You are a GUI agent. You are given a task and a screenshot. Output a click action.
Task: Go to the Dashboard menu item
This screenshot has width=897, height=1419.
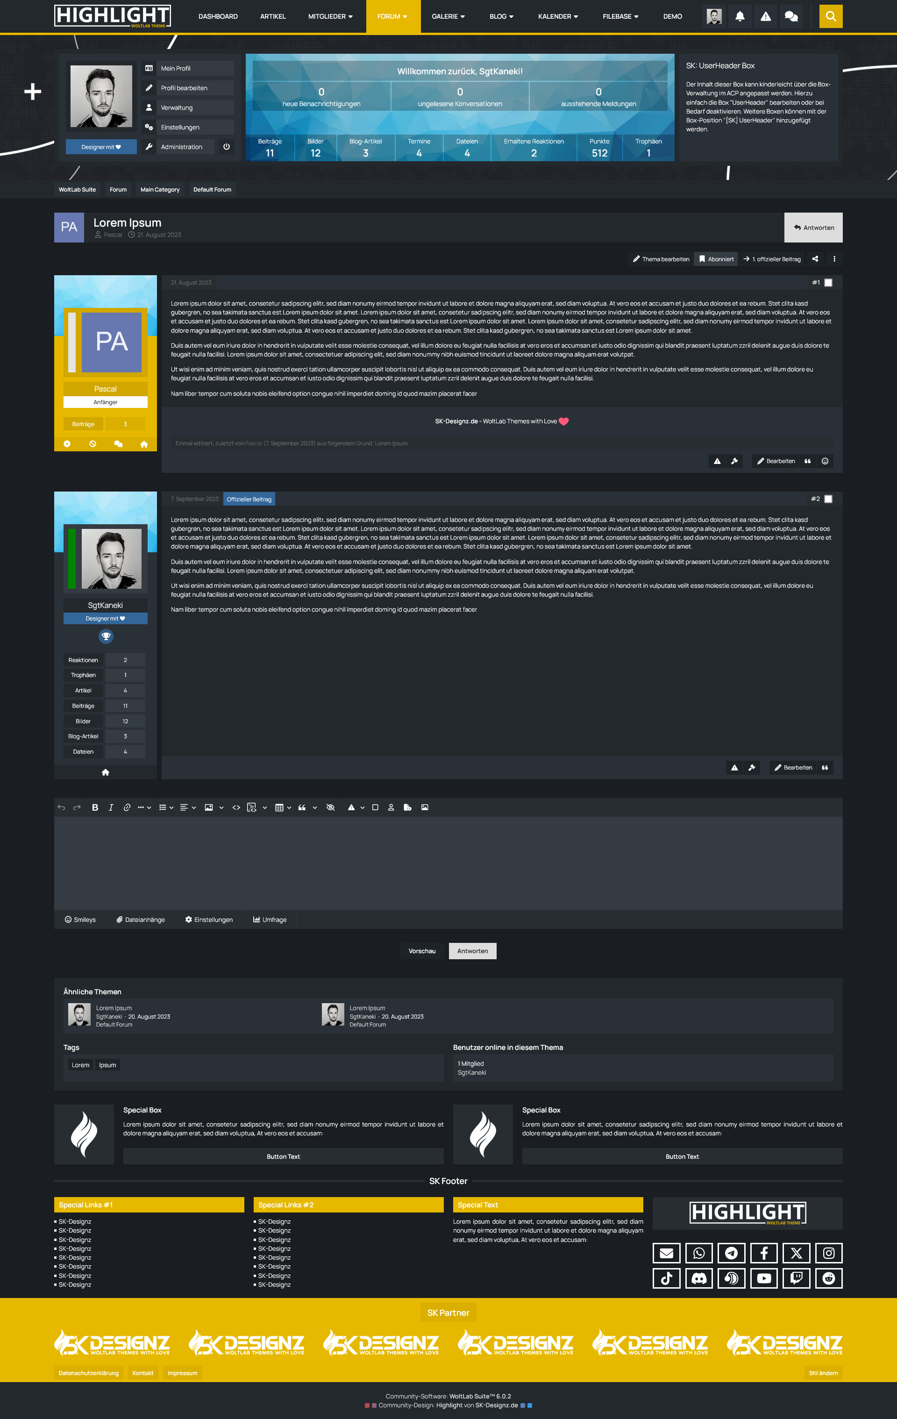(x=218, y=16)
